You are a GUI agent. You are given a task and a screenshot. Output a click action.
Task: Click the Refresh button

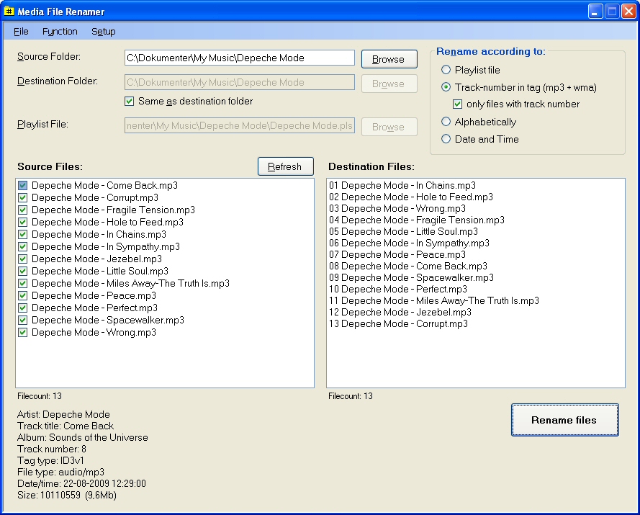286,166
